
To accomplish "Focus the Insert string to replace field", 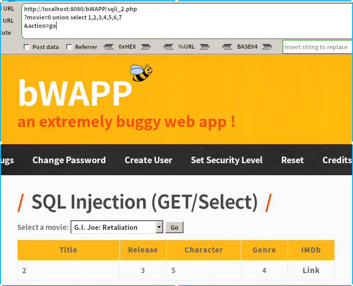I will 317,47.
